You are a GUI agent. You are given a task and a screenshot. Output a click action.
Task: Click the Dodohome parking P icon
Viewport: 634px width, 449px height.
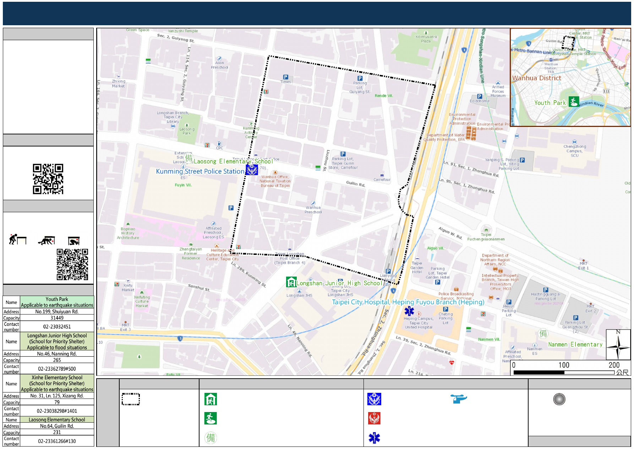click(480, 96)
